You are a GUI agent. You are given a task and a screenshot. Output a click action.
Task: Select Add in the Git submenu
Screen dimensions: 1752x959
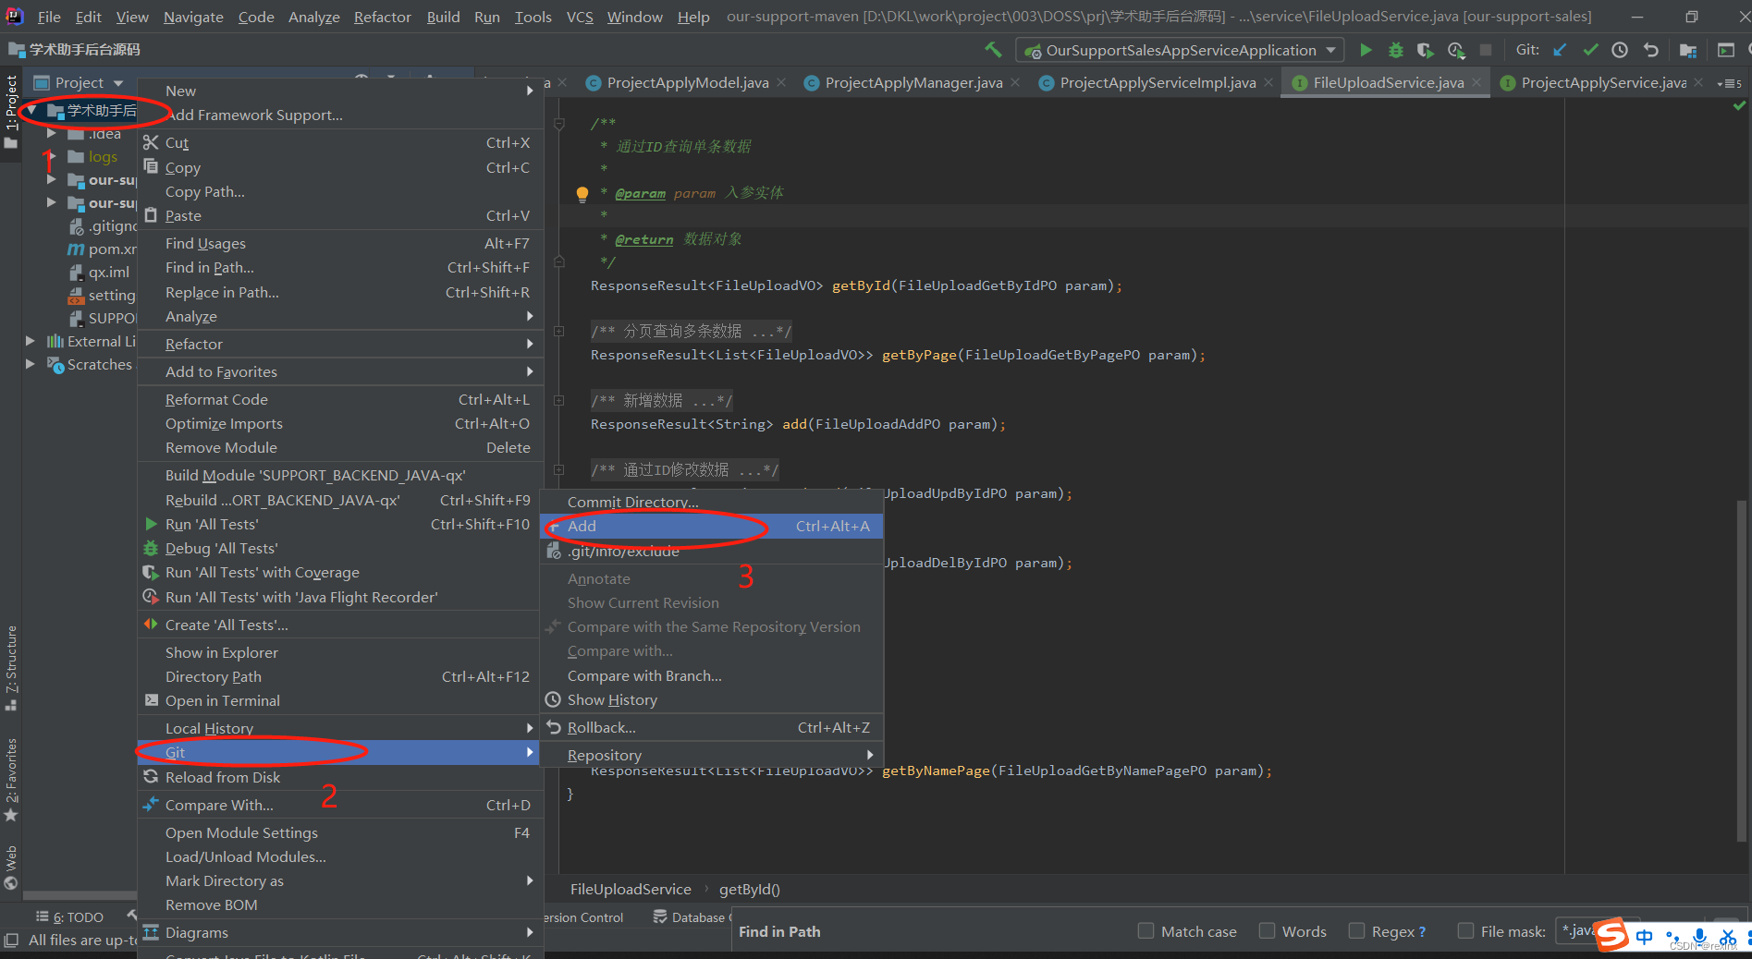pyautogui.click(x=582, y=526)
